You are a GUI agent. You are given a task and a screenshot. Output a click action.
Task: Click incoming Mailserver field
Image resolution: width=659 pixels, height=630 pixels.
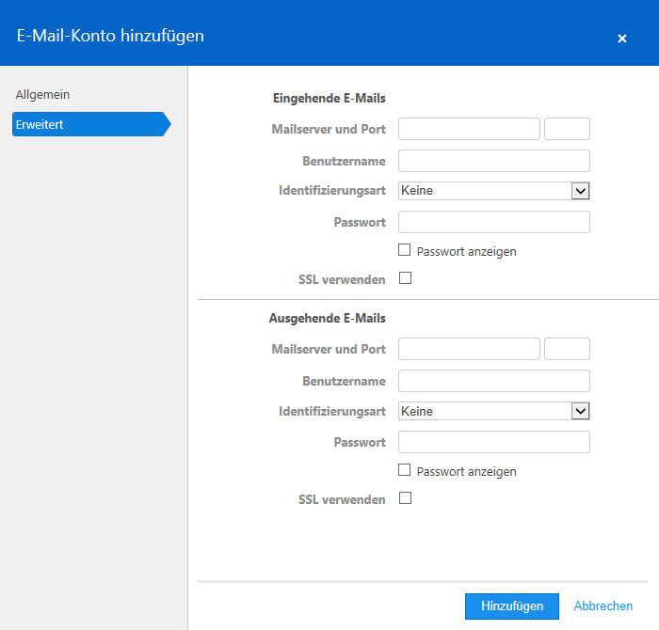coord(469,129)
